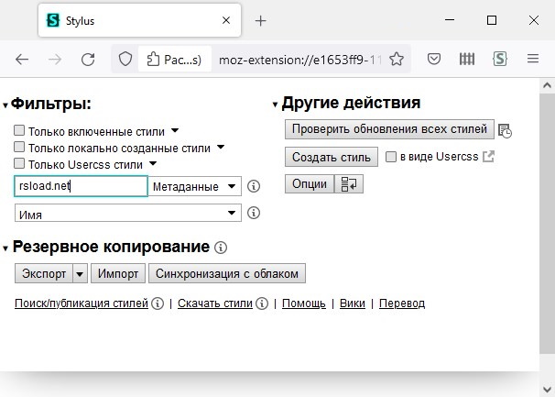Click the Проверить обновления всех стилей button
Image resolution: width=555 pixels, height=397 pixels.
pos(389,129)
